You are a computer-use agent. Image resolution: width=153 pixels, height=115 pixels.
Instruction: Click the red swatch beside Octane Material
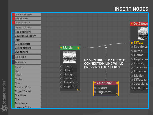tap(13, 15)
